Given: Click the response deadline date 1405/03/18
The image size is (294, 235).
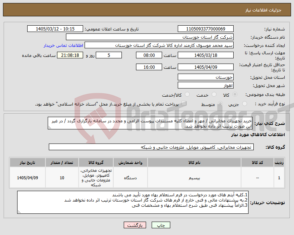Looking at the screenshot, I should [205, 55].
